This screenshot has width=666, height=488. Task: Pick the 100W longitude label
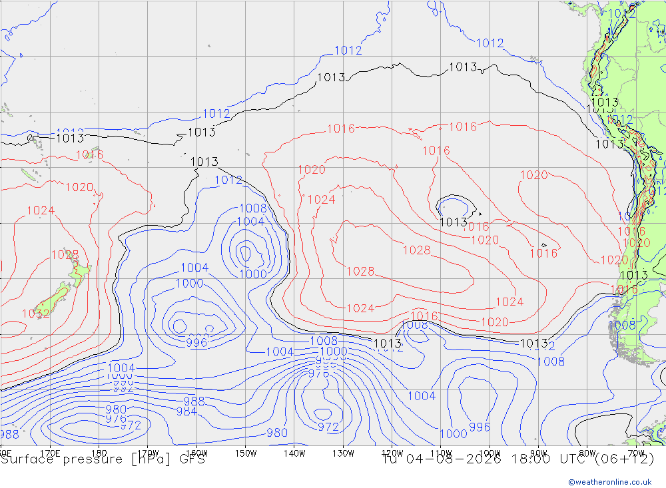(x=490, y=453)
